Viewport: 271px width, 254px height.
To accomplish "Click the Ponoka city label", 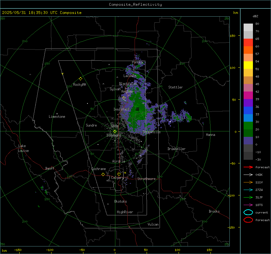I will tap(137, 62).
